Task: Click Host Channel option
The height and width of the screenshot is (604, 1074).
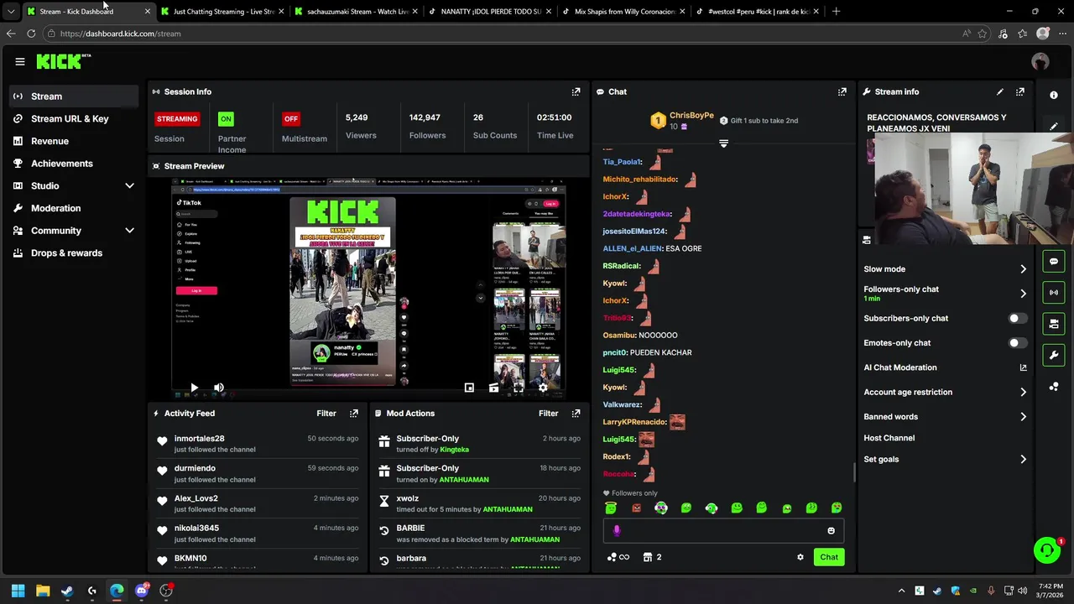Action: click(x=889, y=438)
